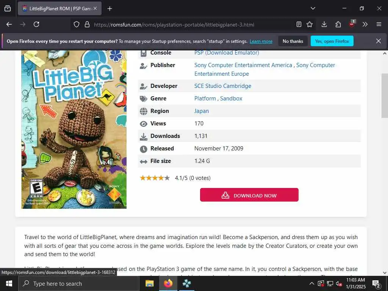Viewport: 388px width, 291px height.
Task: Open the uBlock Origin extension icon
Action: [x=352, y=24]
